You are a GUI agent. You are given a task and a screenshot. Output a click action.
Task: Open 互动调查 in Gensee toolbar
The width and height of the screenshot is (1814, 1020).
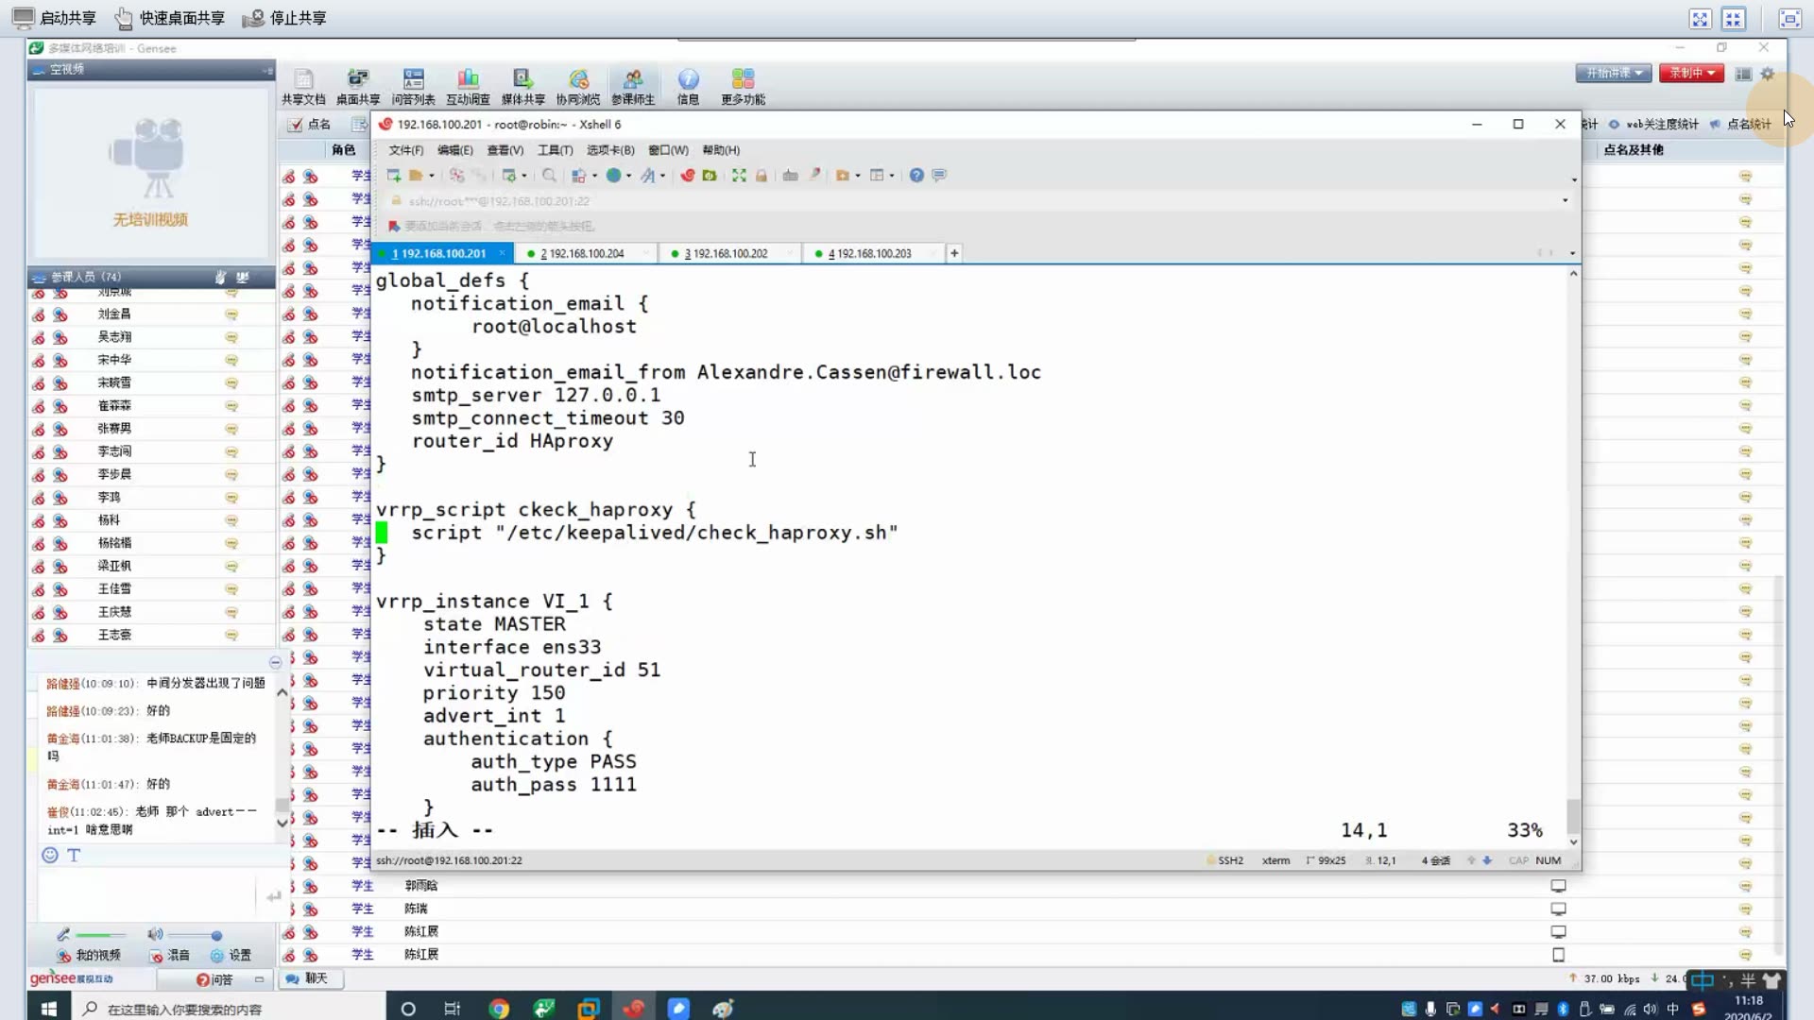click(x=469, y=87)
